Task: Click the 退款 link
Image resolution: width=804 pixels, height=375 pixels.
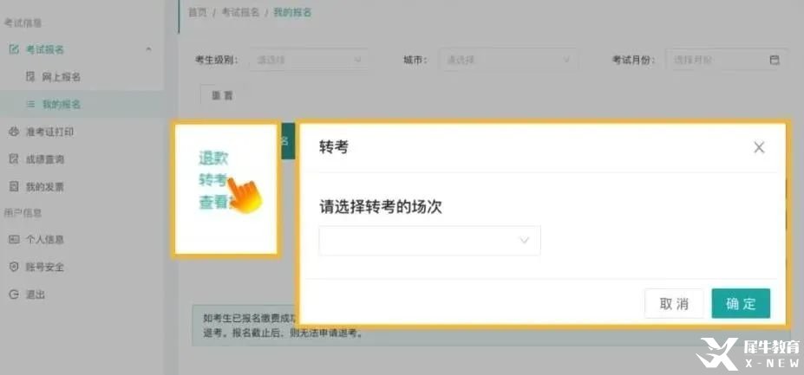Action: point(213,158)
